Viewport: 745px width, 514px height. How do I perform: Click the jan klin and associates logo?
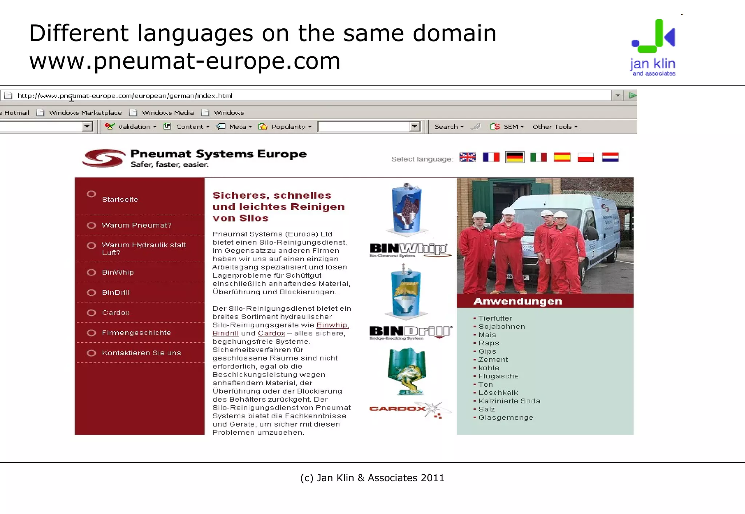pos(653,48)
